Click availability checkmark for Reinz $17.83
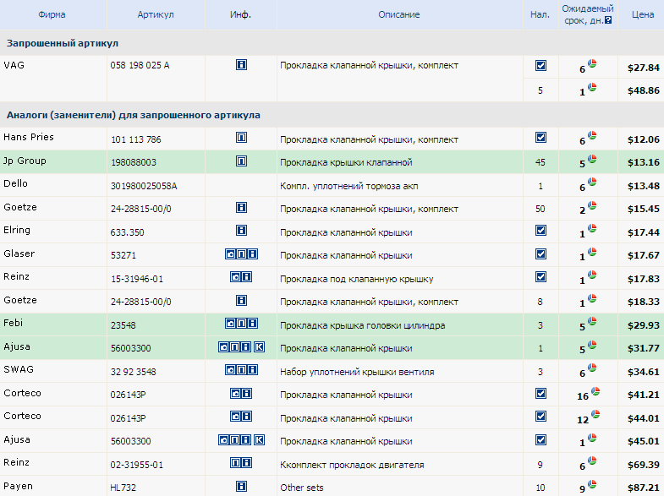The height and width of the screenshot is (496, 664). click(541, 277)
